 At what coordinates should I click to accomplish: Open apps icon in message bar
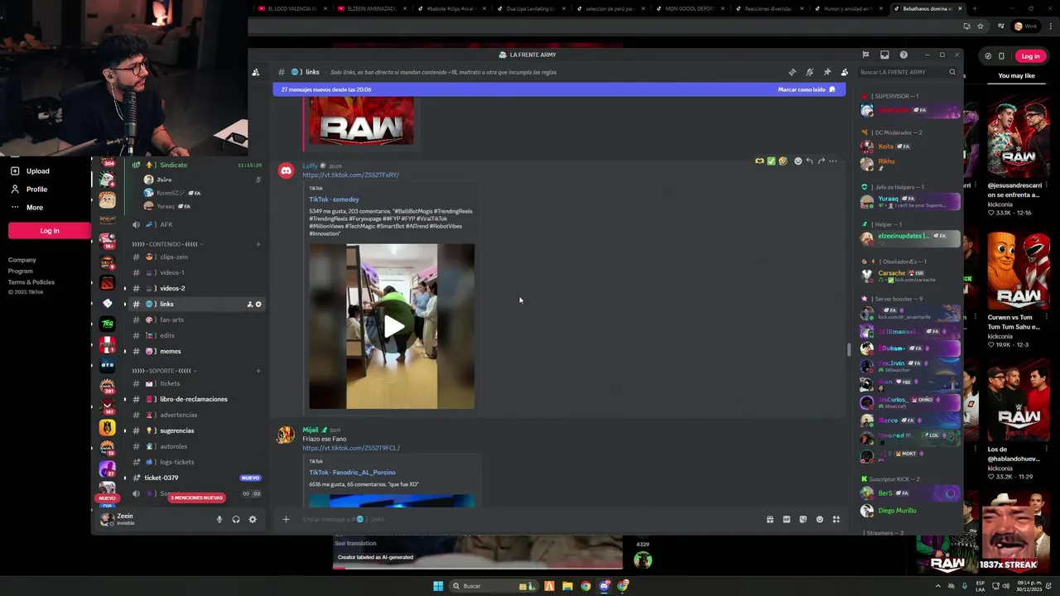(836, 519)
